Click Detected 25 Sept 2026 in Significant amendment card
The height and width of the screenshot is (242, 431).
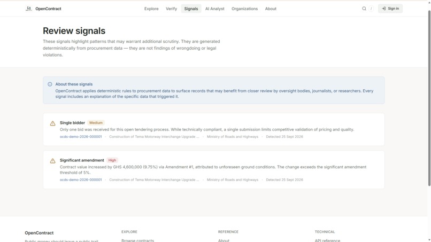pyautogui.click(x=284, y=179)
